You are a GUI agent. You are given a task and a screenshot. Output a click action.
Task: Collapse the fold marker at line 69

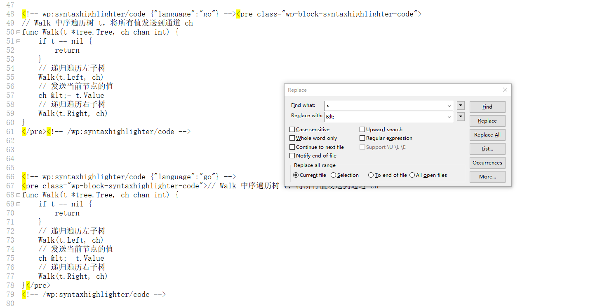18,204
